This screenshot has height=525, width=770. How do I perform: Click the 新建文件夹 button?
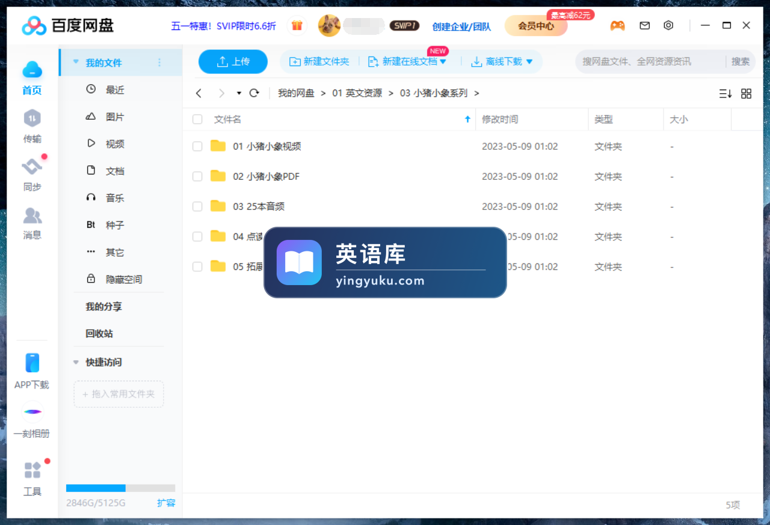tap(319, 61)
